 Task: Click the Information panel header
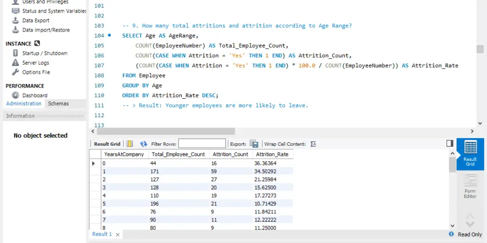[44, 116]
